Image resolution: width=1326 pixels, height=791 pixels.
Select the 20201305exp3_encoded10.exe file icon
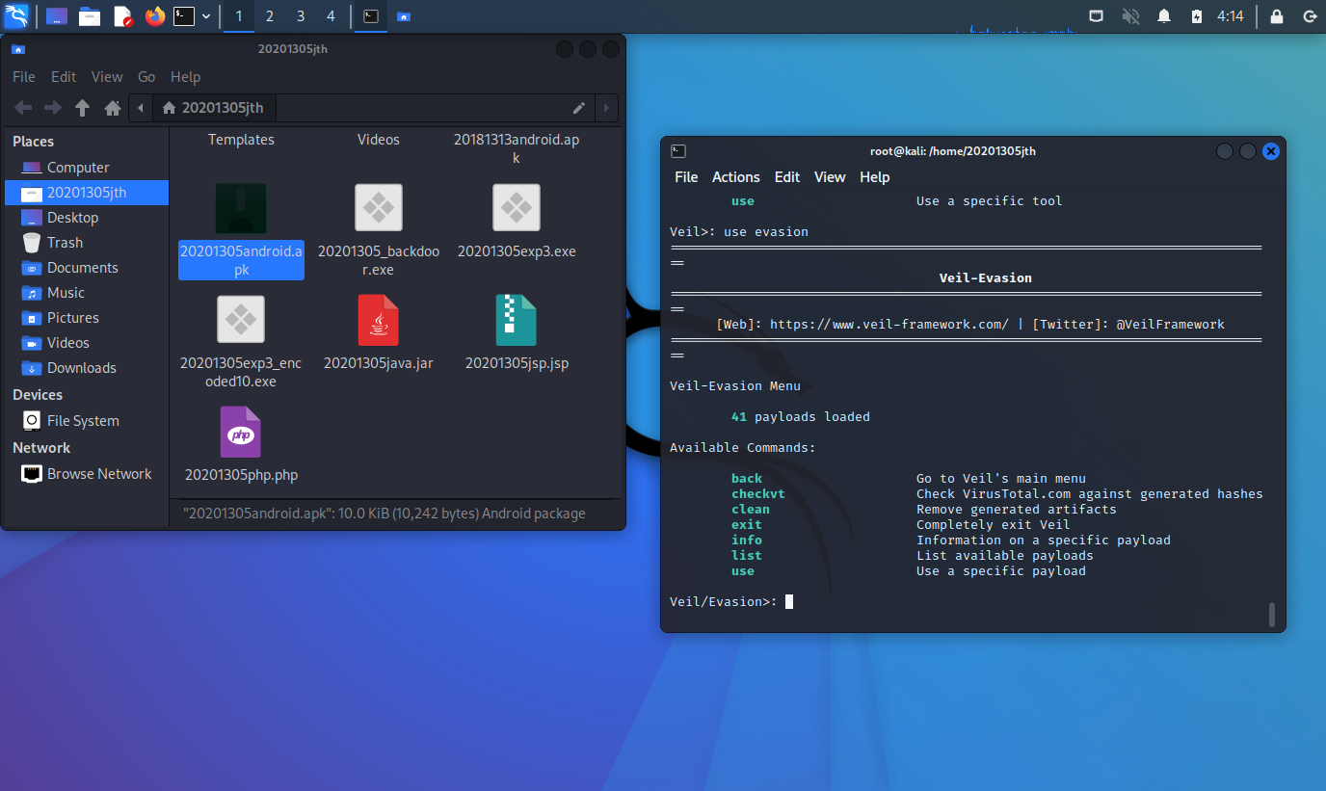point(241,319)
